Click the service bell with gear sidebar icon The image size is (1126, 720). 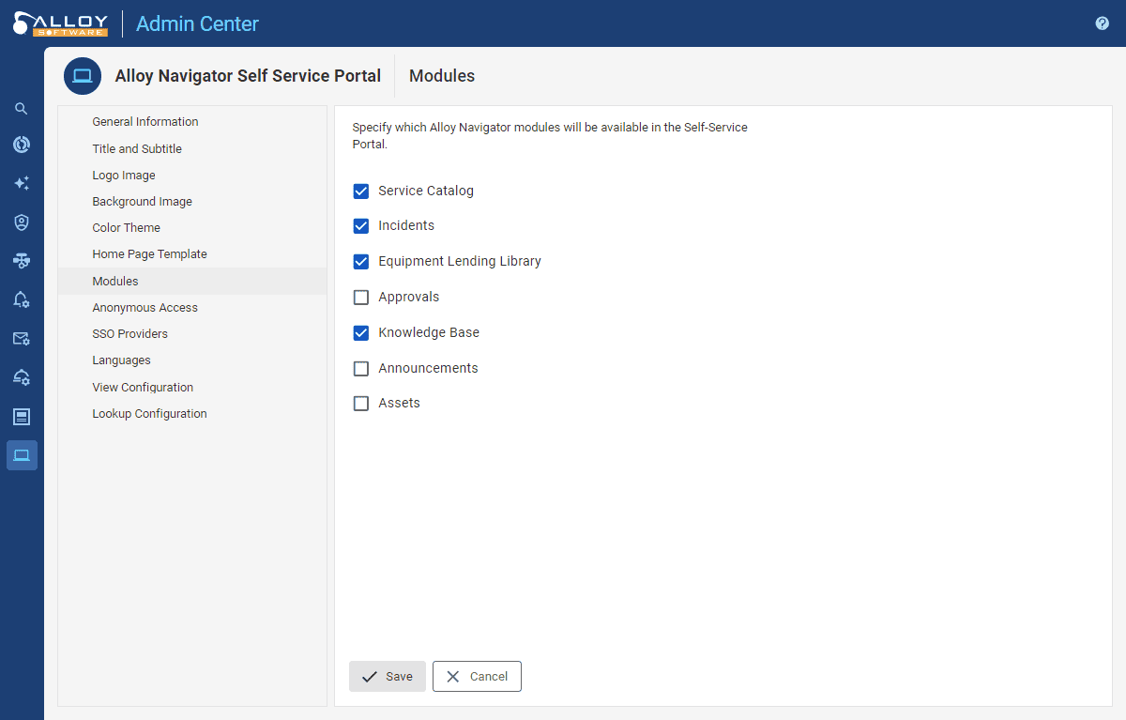pyautogui.click(x=22, y=377)
